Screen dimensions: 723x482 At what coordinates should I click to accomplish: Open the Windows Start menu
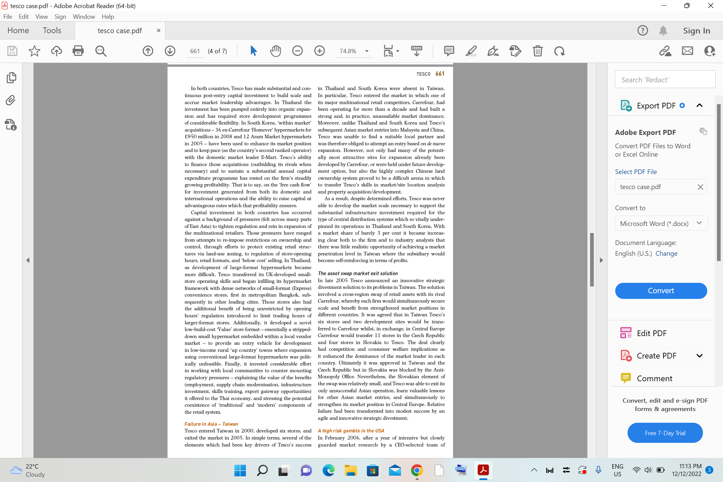[x=240, y=470]
